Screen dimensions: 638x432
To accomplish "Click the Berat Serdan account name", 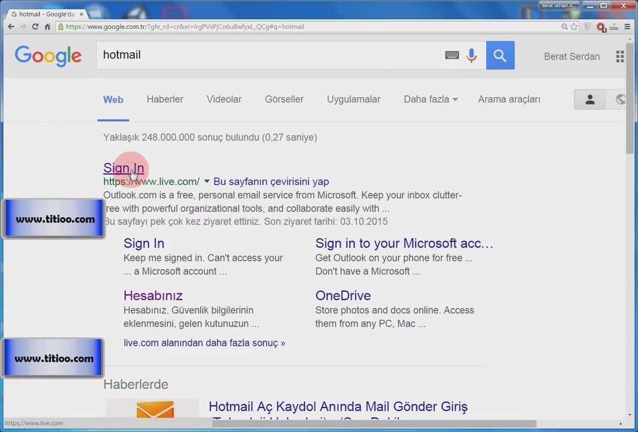I will [x=571, y=56].
